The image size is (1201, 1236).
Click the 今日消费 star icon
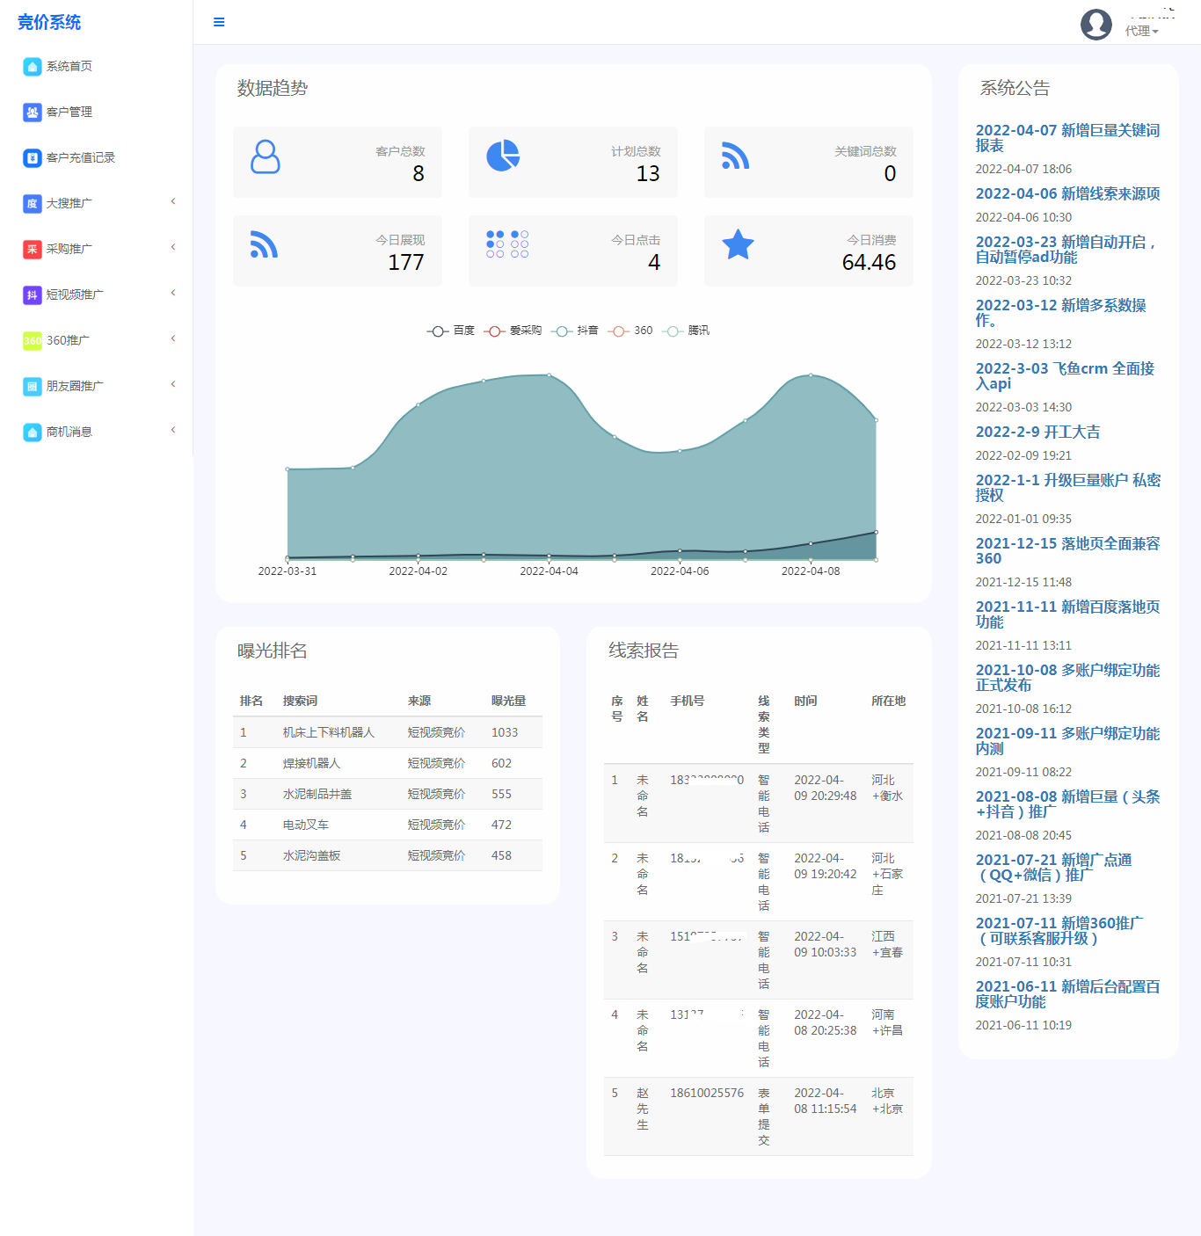[739, 244]
